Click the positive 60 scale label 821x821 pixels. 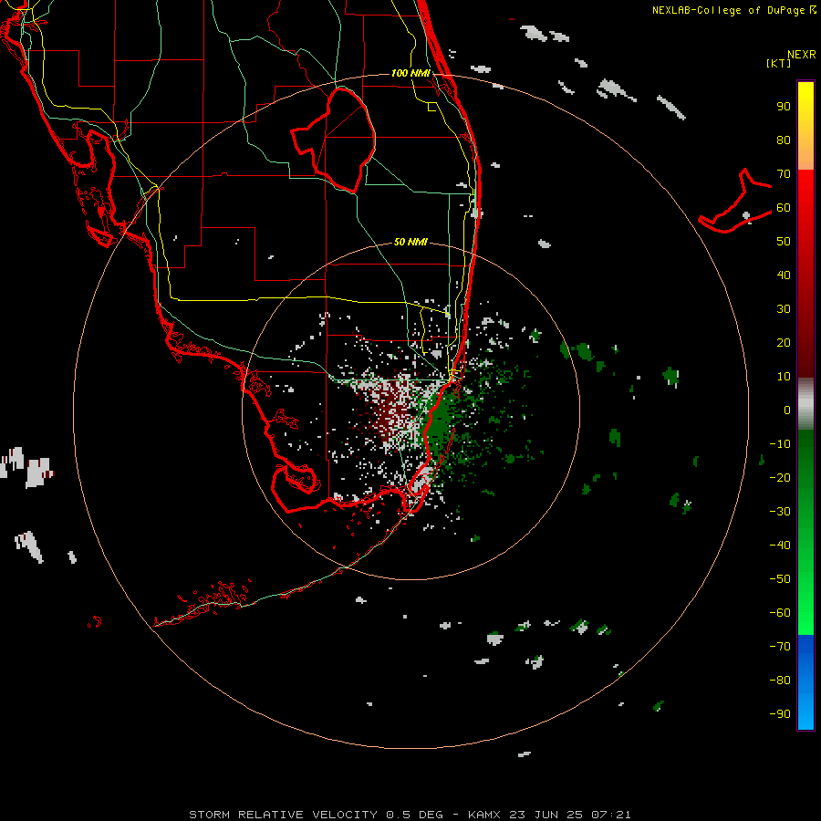[784, 208]
